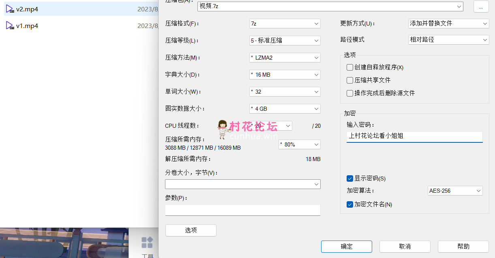495x258 pixels.
Task: Click into the 参数 input field
Action: coord(243,210)
